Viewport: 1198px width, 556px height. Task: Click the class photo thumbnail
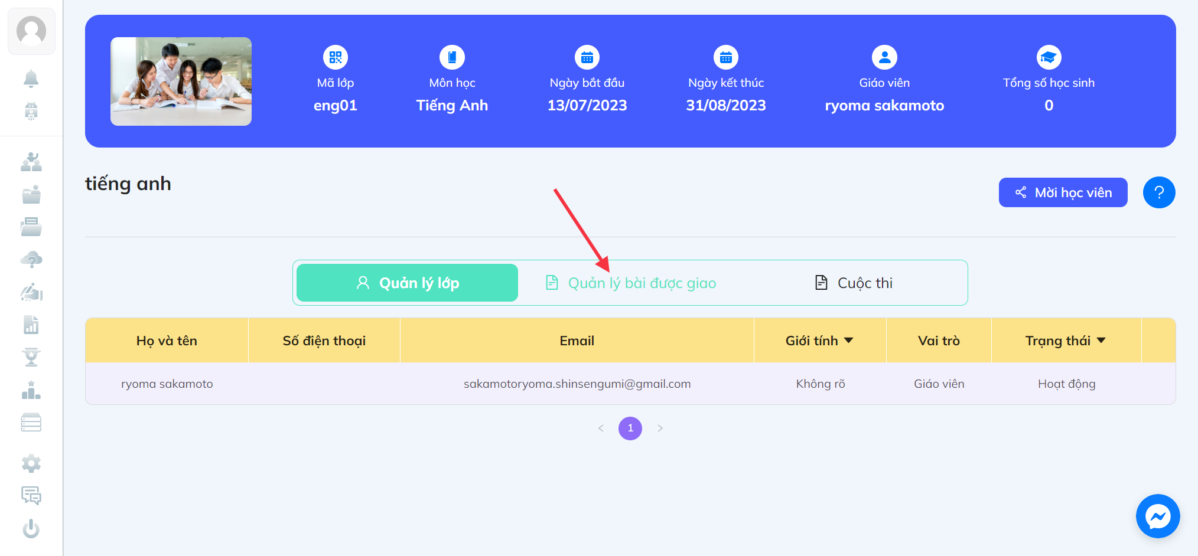181,81
